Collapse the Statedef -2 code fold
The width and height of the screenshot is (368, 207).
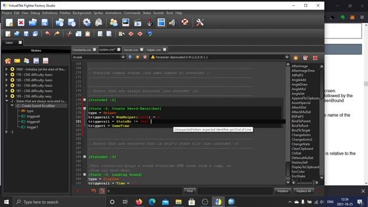tap(85, 99)
